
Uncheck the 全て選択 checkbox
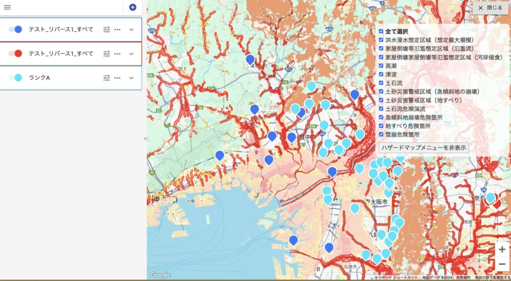[381, 31]
